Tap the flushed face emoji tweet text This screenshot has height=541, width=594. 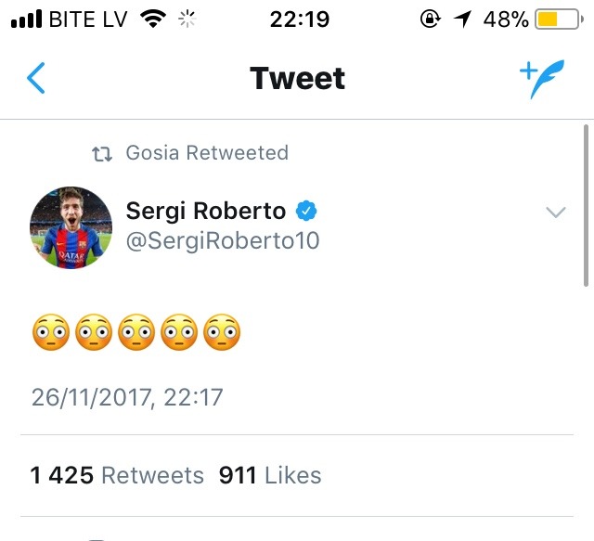click(136, 333)
